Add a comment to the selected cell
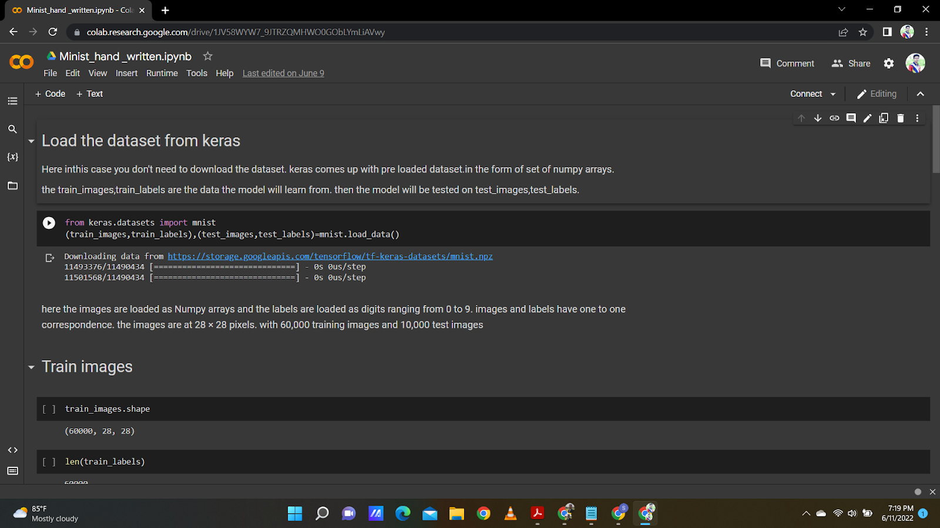This screenshot has width=940, height=528. (851, 118)
